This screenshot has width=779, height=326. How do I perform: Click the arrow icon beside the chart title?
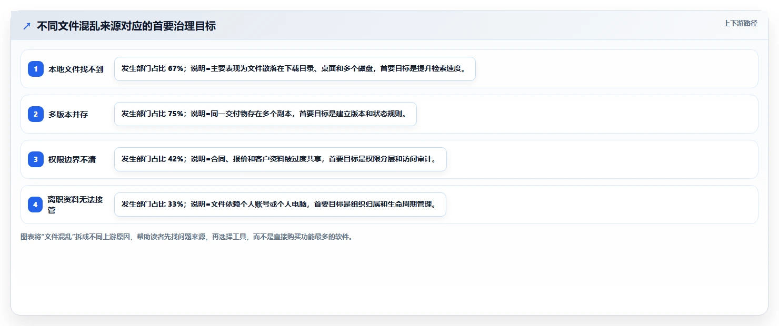[27, 26]
